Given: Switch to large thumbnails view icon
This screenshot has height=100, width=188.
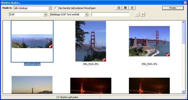Looking at the screenshot, I should click(119, 8).
